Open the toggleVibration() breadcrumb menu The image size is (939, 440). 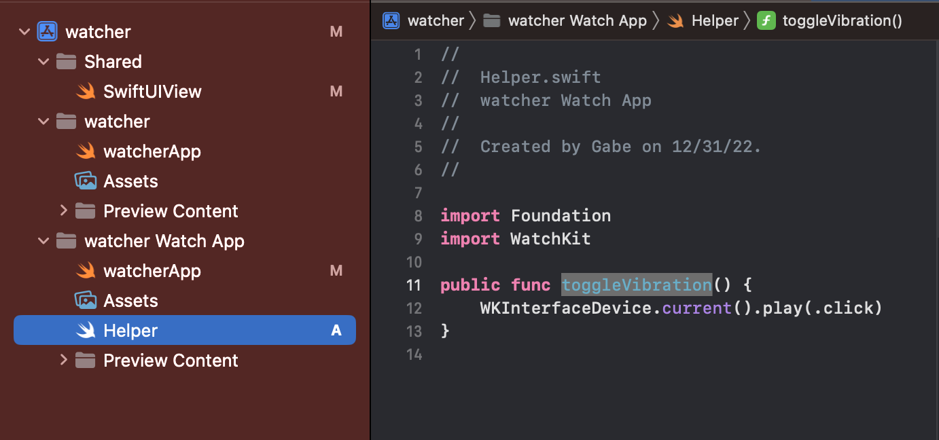[x=842, y=20]
